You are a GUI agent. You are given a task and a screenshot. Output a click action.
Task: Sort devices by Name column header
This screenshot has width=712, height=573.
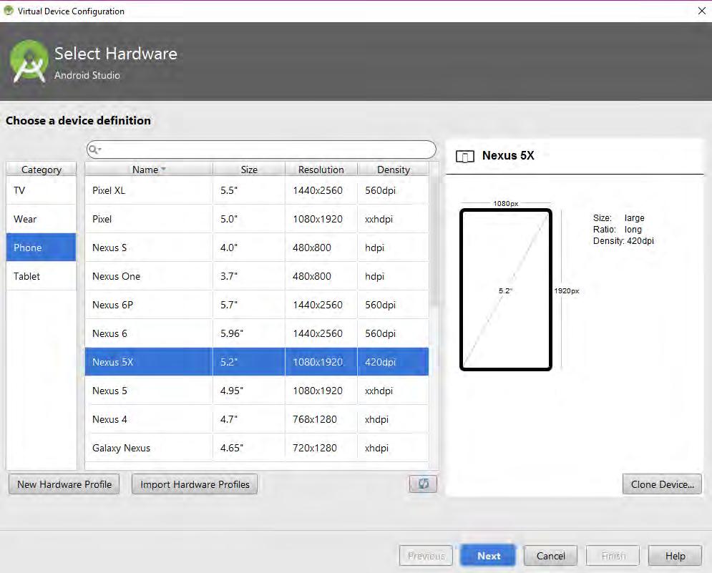click(149, 170)
